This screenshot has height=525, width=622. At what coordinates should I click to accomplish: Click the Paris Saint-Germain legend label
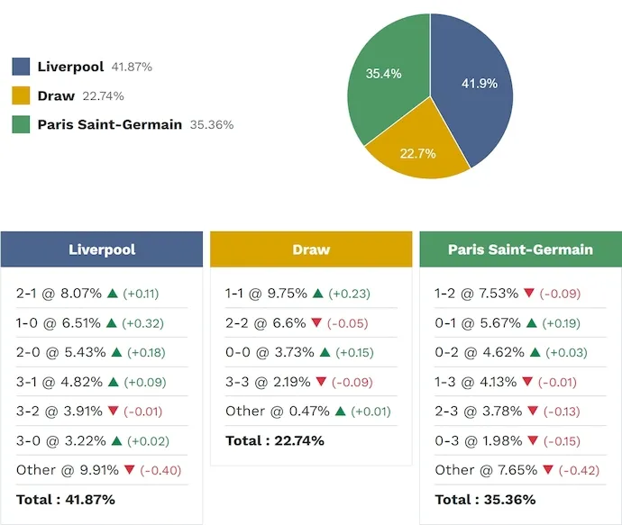[x=110, y=125]
